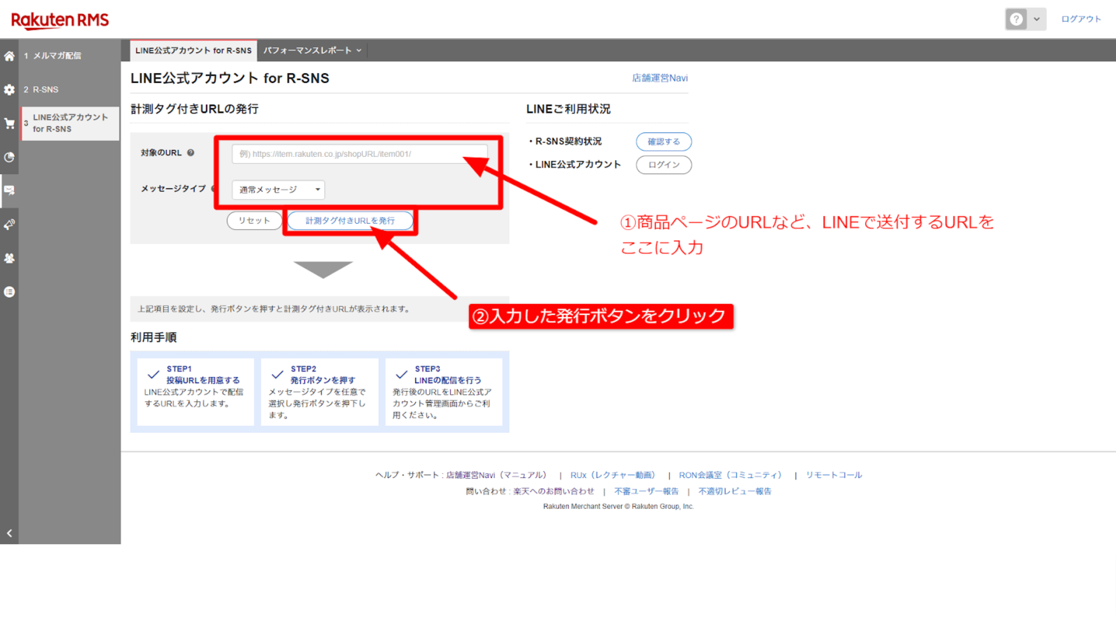Image resolution: width=1116 pixels, height=626 pixels.
Task: Select the mail messaging sidebar icon
Action: 9,190
